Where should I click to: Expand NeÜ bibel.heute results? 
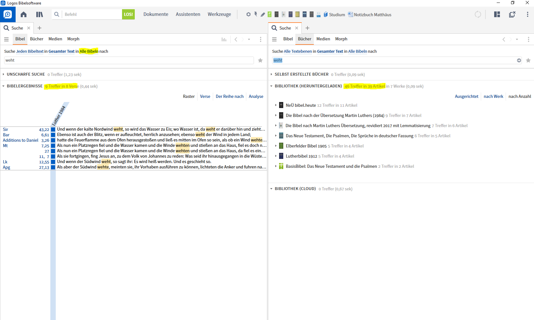click(x=276, y=105)
